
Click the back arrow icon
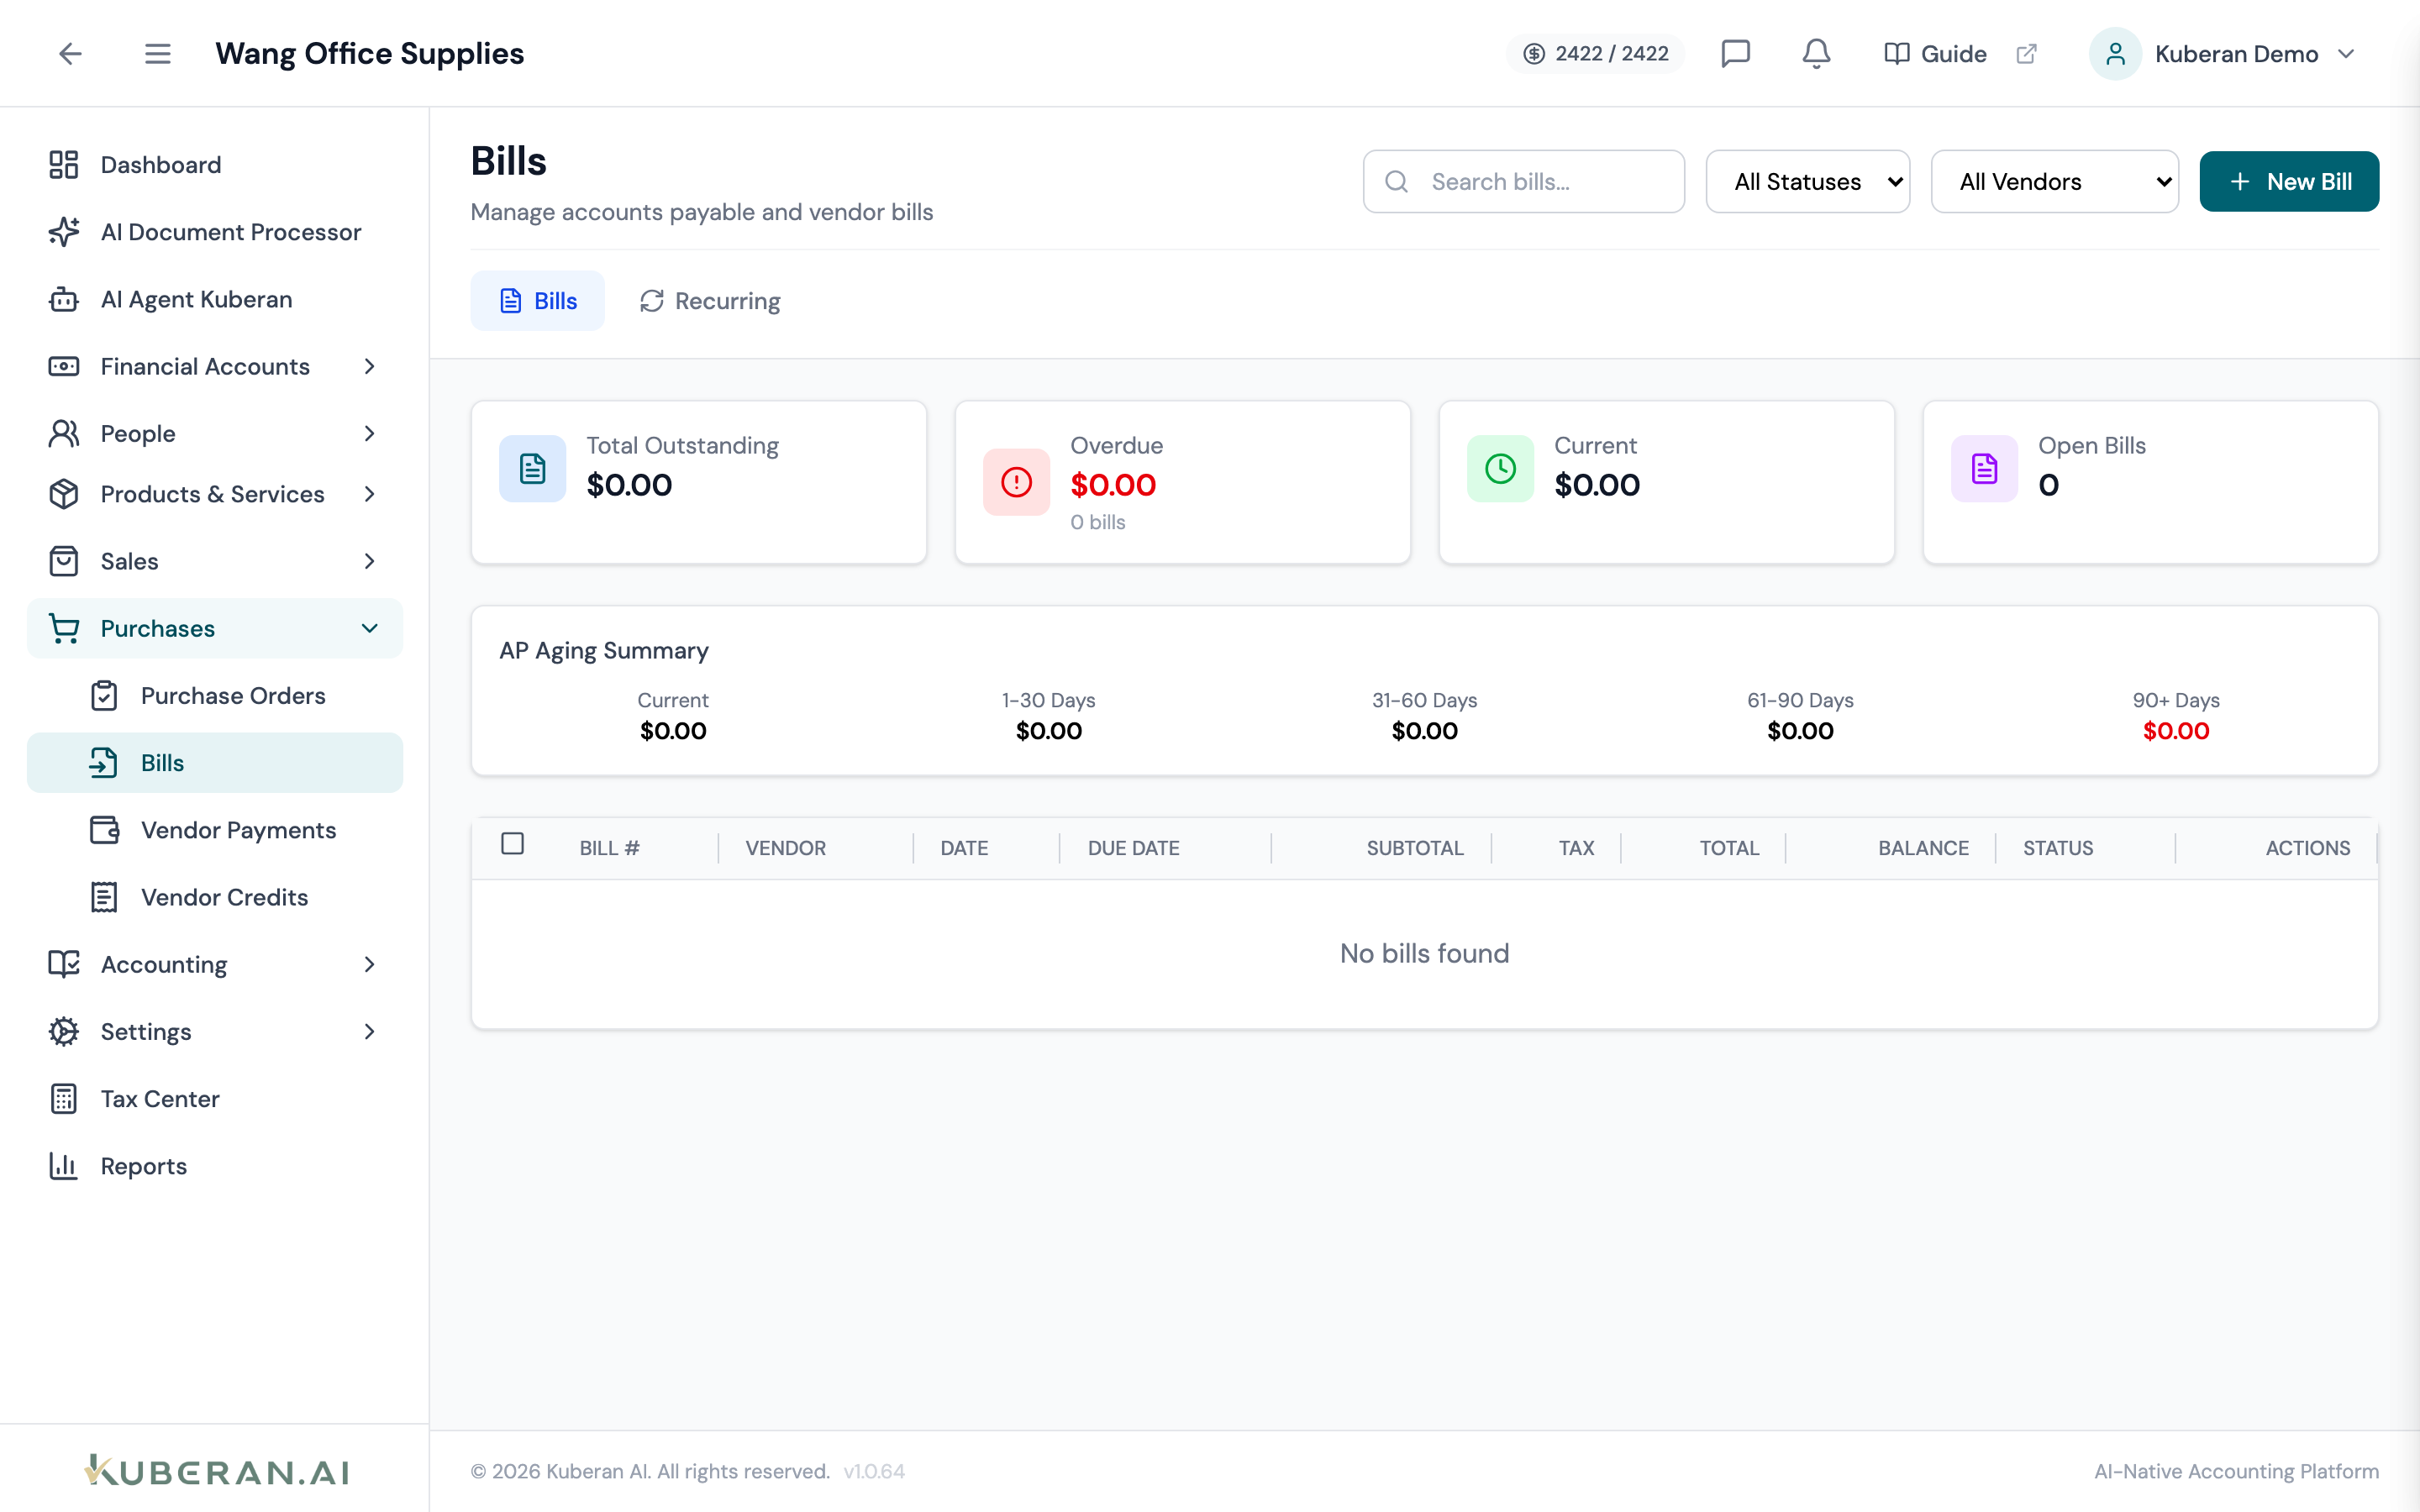coord(70,54)
